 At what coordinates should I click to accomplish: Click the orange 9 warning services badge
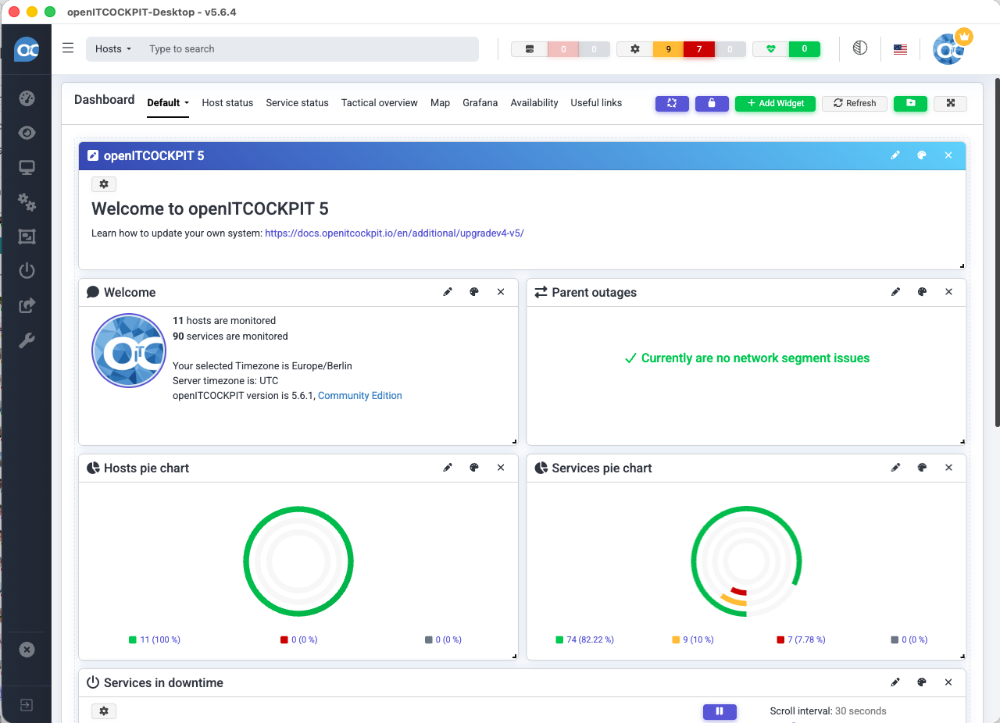point(668,49)
